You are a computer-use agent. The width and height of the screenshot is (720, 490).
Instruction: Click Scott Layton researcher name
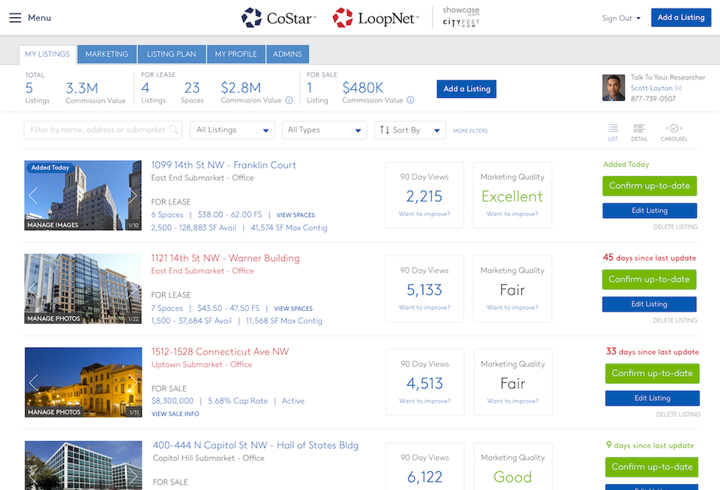click(x=651, y=88)
